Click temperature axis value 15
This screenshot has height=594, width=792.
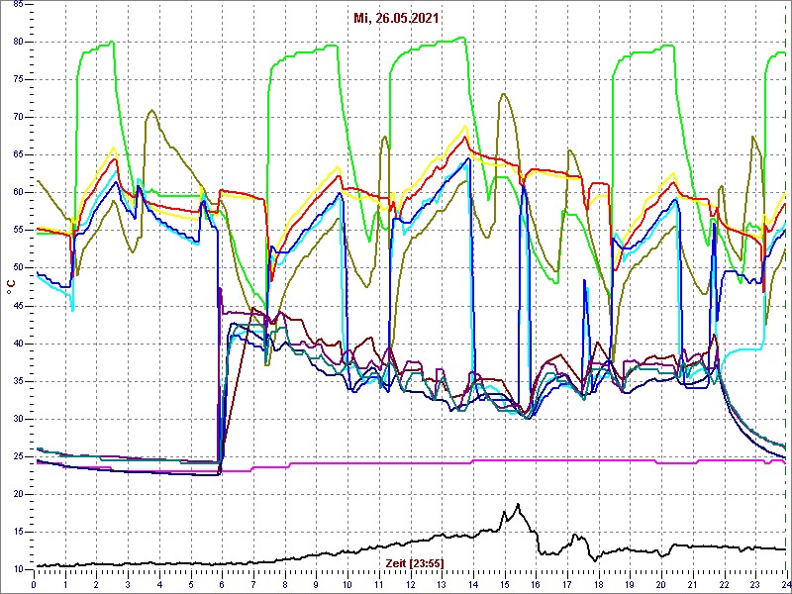[18, 533]
